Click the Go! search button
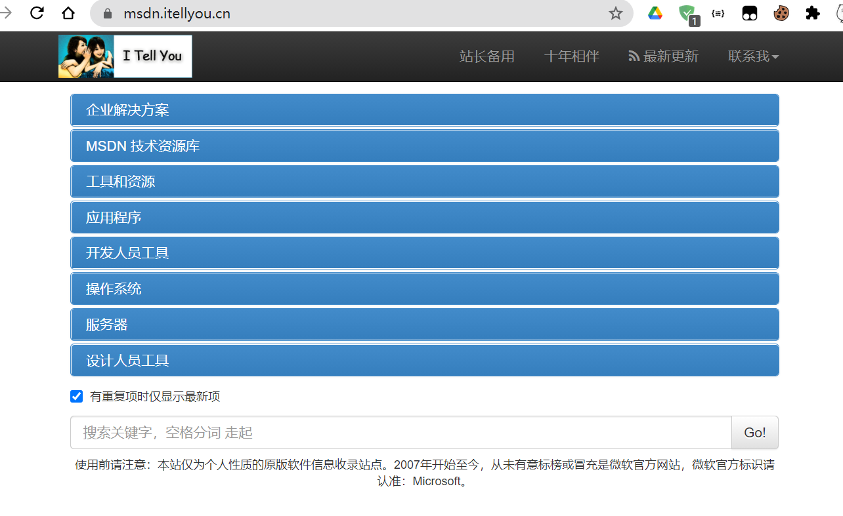Image resolution: width=843 pixels, height=516 pixels. pos(755,433)
